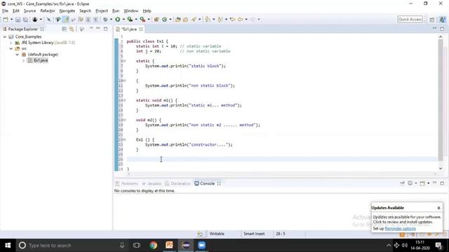This screenshot has width=449, height=252.
Task: Switch to the Javadoc tab
Action: [x=152, y=183]
